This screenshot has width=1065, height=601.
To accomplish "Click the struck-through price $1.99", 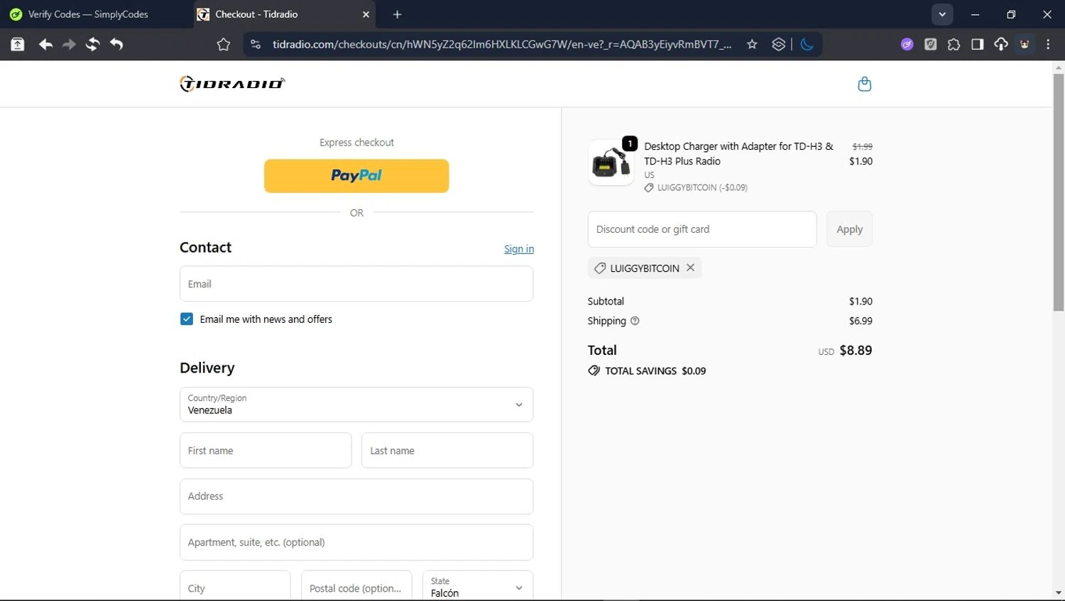I will pyautogui.click(x=862, y=146).
